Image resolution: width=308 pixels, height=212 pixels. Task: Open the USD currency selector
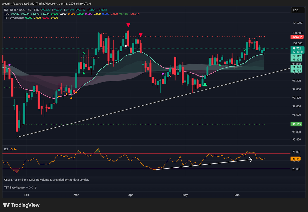[x=296, y=10]
